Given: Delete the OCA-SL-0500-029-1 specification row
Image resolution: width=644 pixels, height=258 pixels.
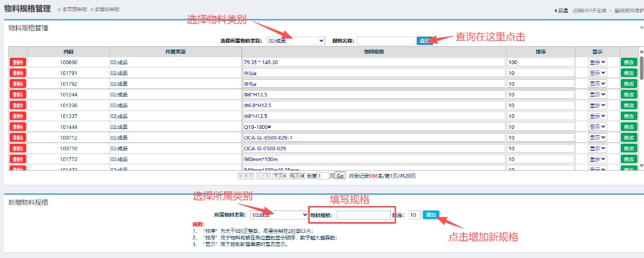Looking at the screenshot, I should 17,138.
